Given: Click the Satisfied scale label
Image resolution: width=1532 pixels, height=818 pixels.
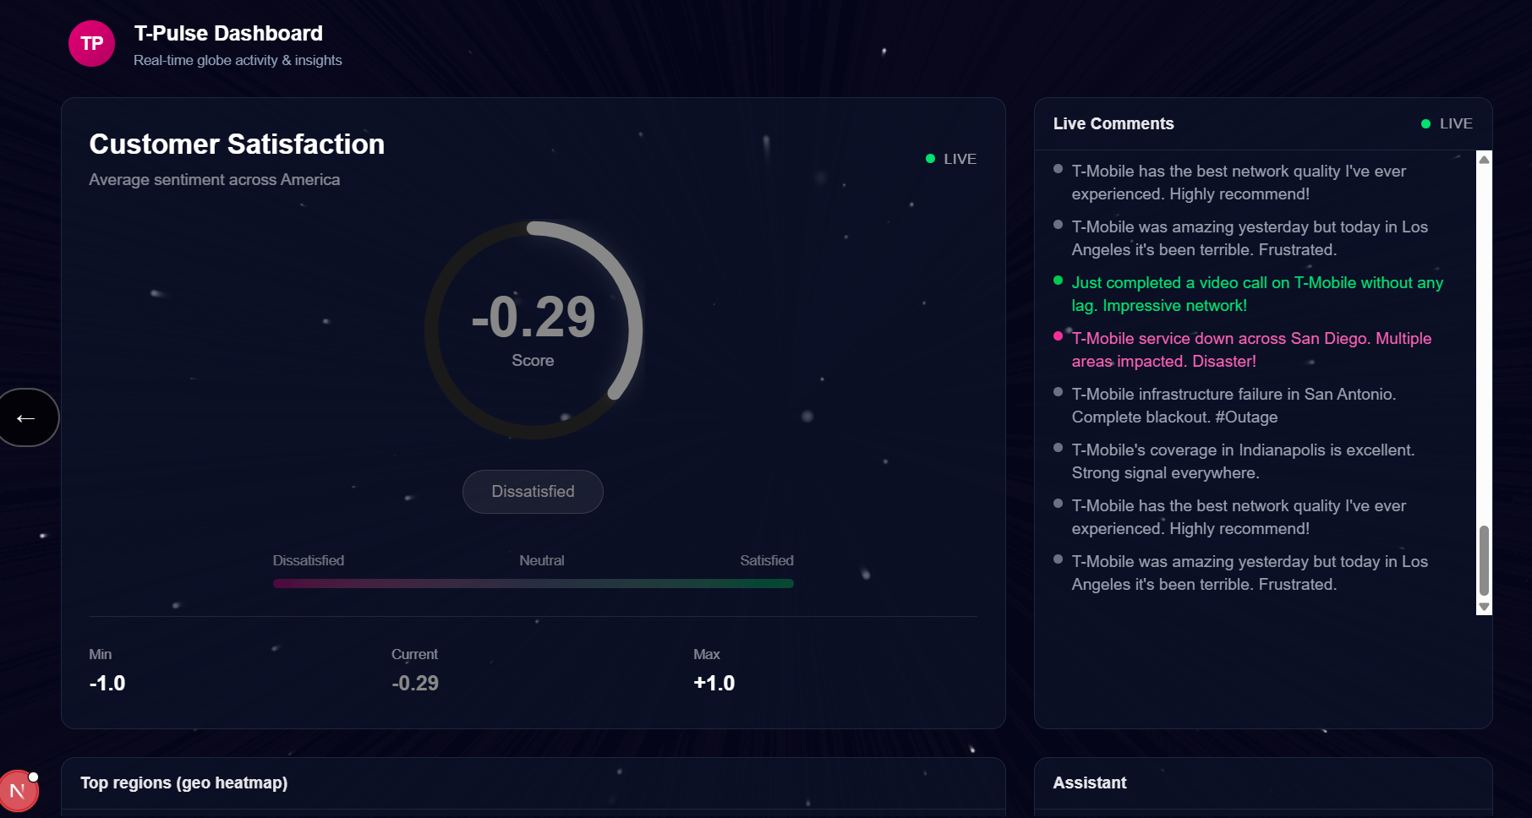Looking at the screenshot, I should 767,560.
